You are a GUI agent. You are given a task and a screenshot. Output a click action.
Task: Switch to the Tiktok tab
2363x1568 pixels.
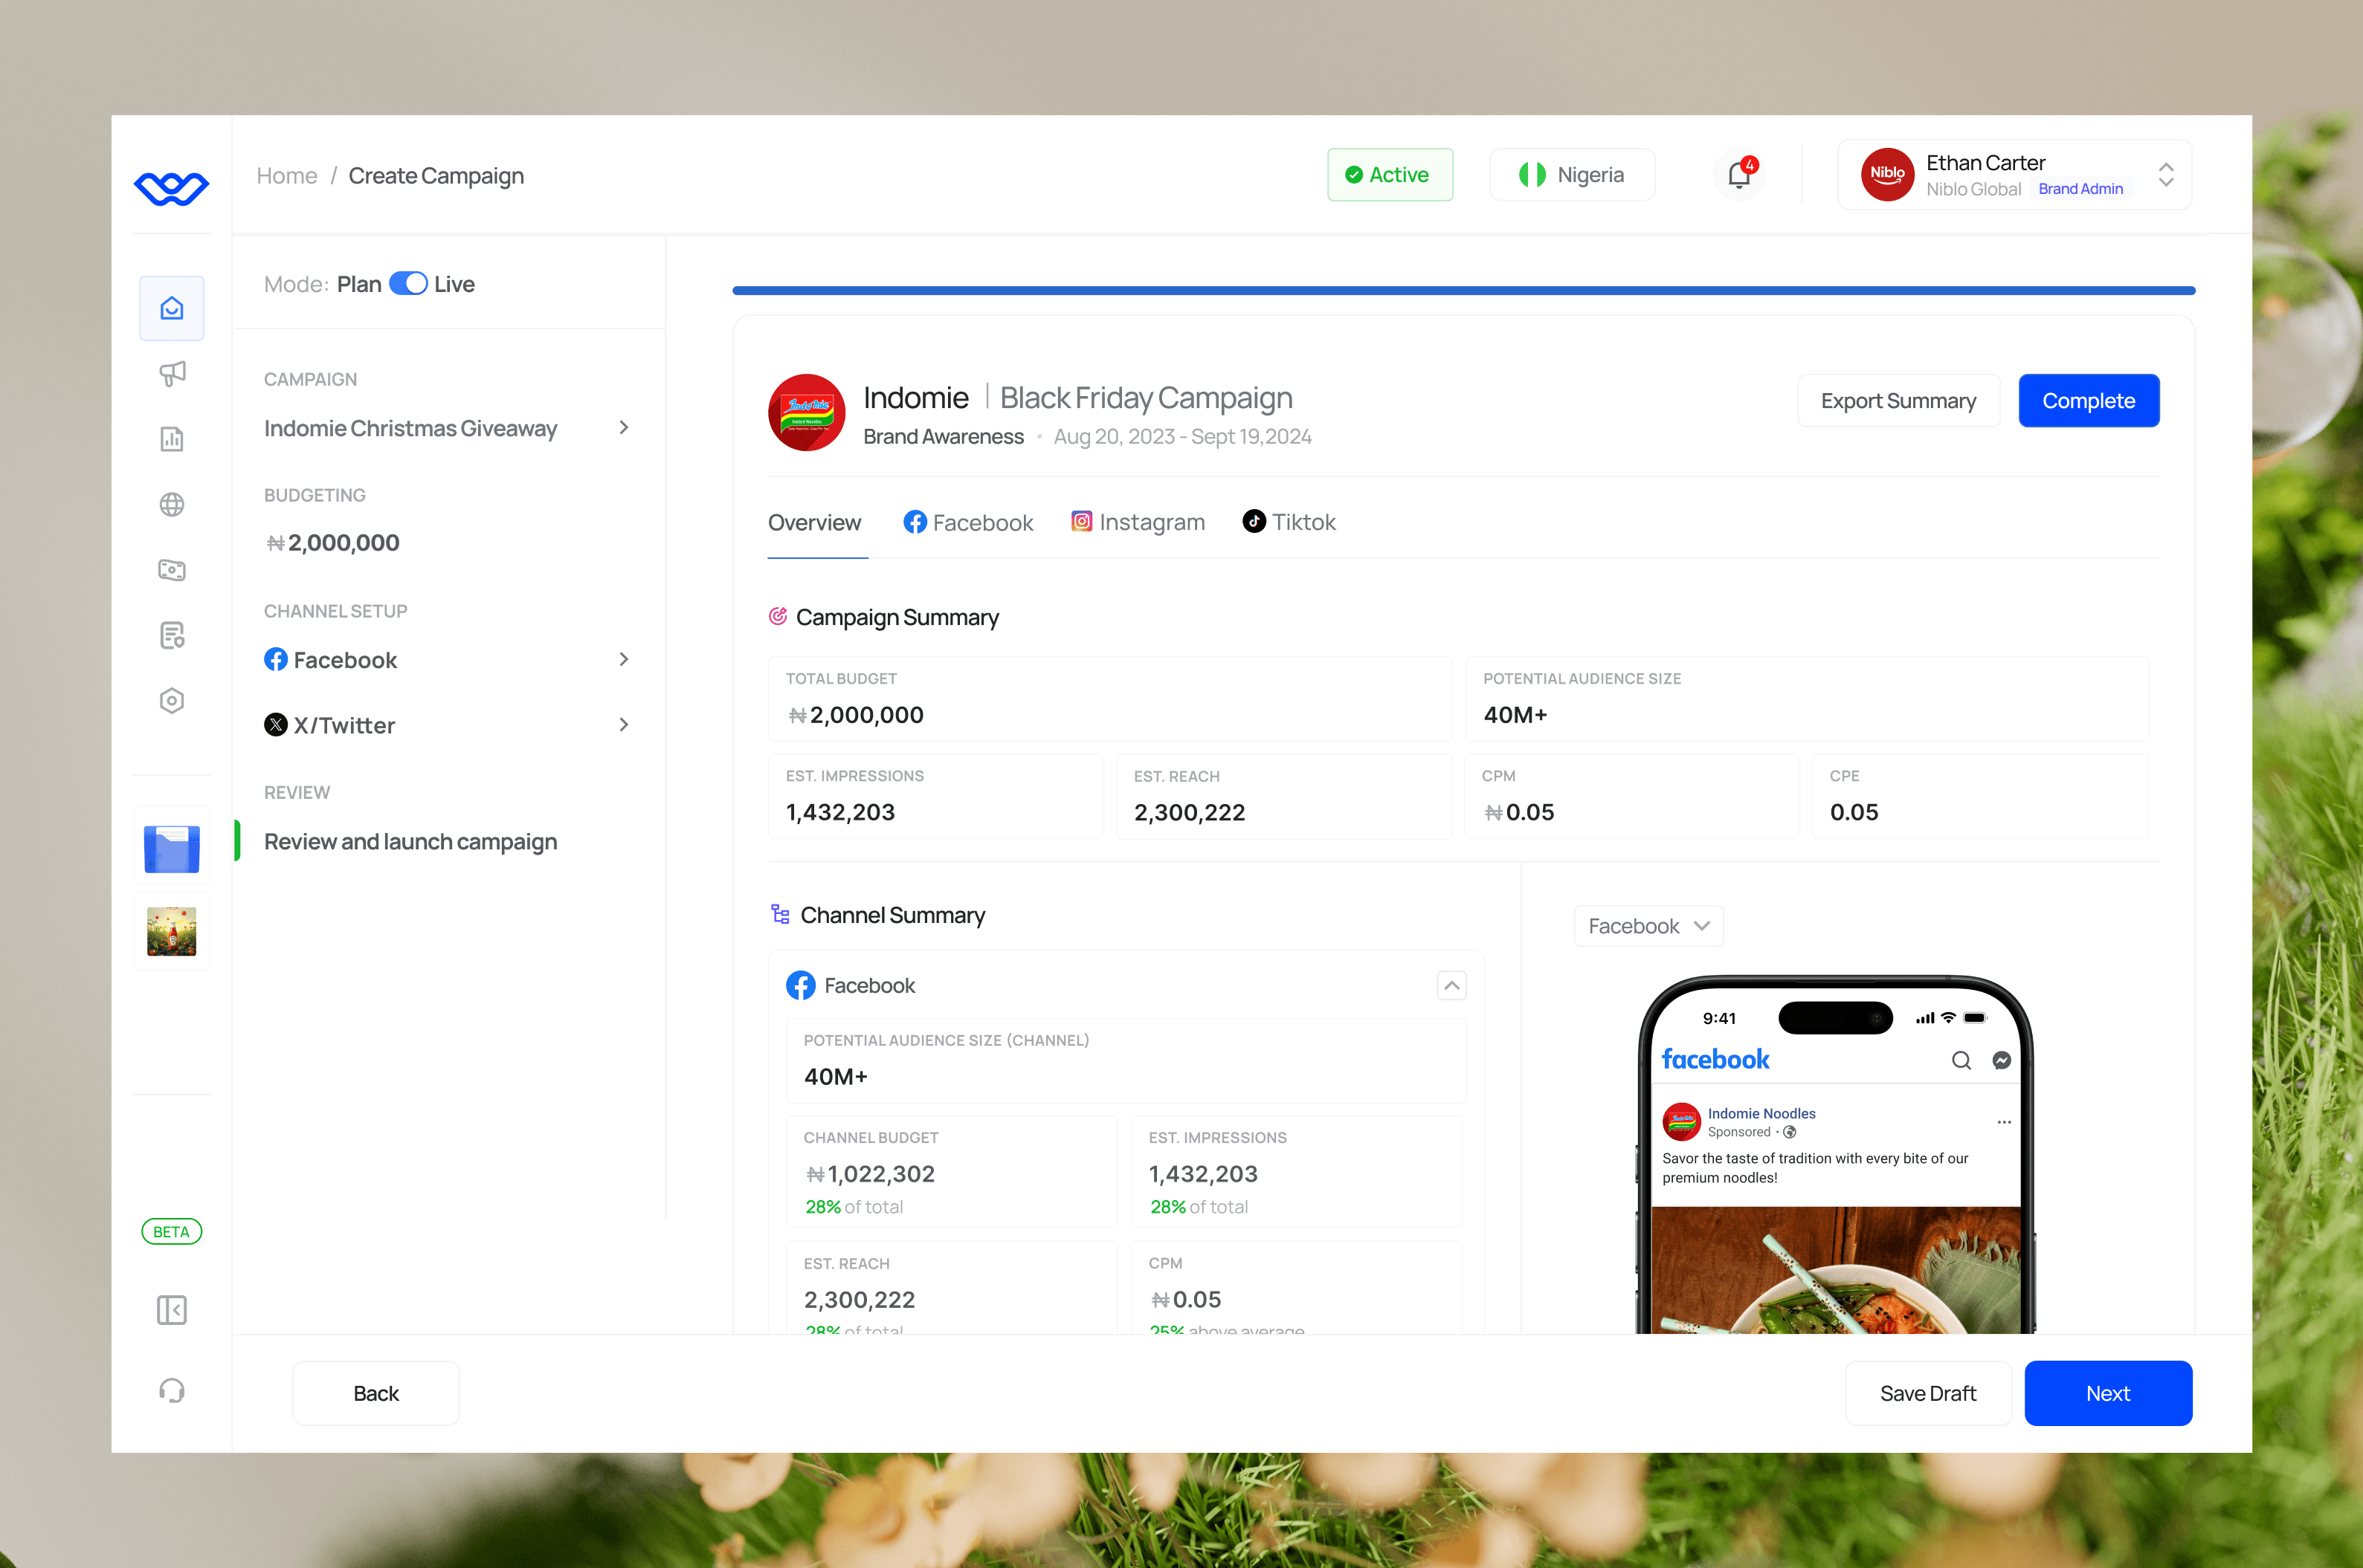tap(1289, 522)
